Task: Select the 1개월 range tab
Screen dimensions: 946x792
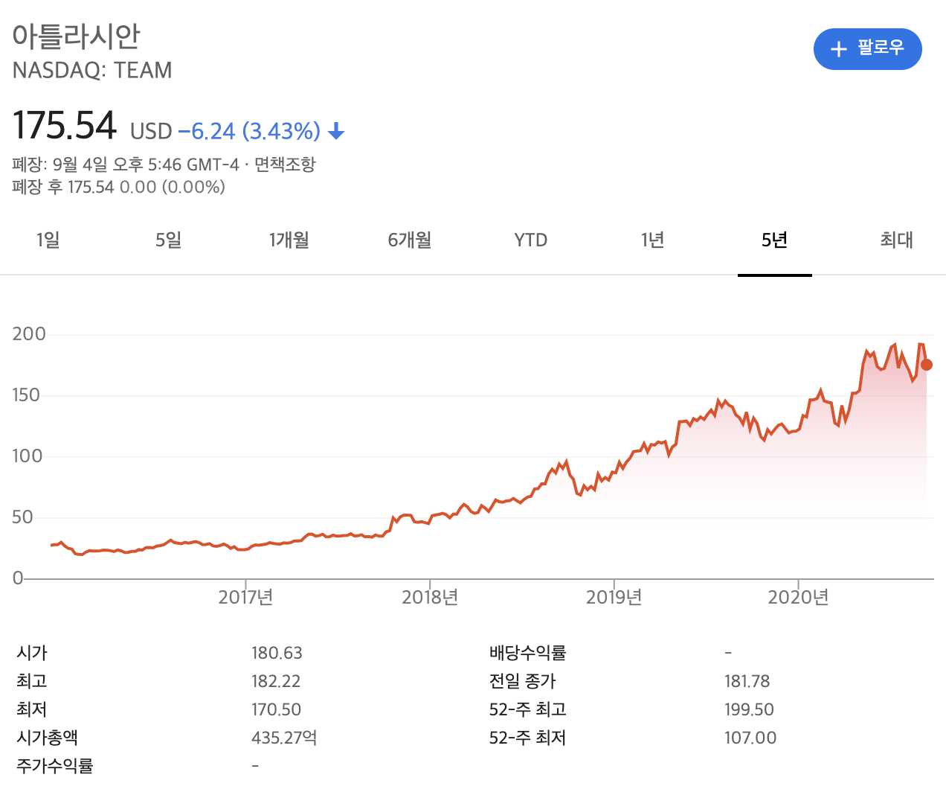Action: [289, 240]
